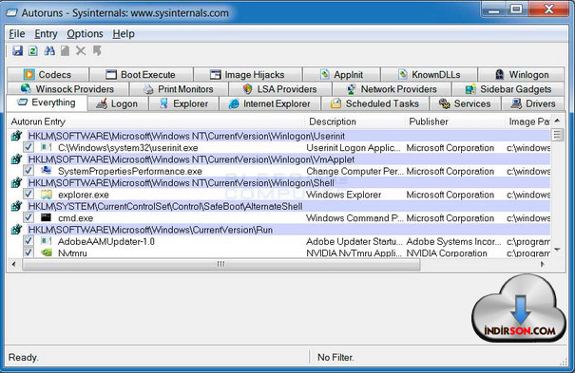Switch to the Image Hijacks tab

coord(247,74)
